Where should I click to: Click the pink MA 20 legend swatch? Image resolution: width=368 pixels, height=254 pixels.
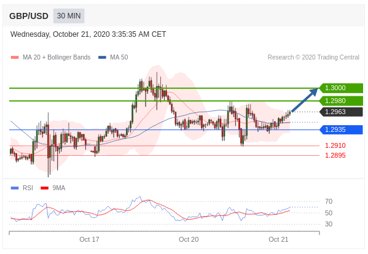point(15,58)
